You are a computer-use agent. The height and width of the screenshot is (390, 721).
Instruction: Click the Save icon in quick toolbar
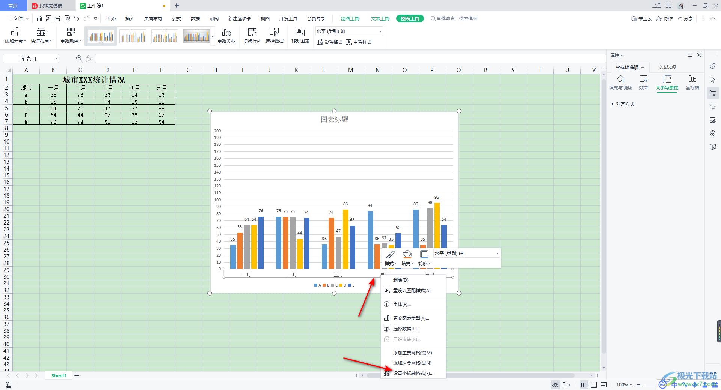pyautogui.click(x=39, y=18)
